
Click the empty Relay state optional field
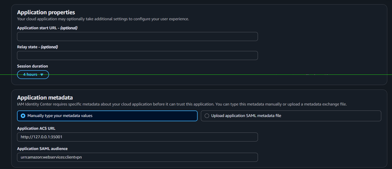point(137,55)
